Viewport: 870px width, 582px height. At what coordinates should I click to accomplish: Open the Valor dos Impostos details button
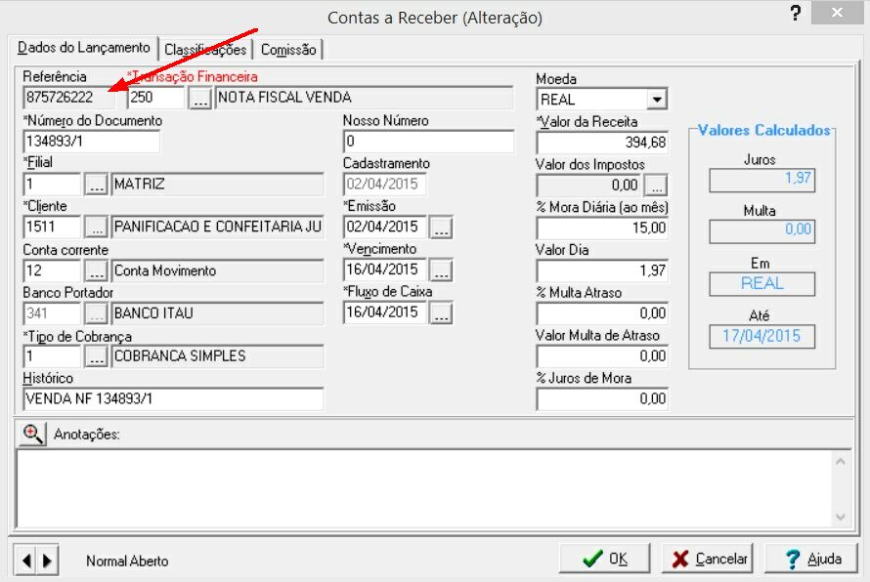click(656, 186)
